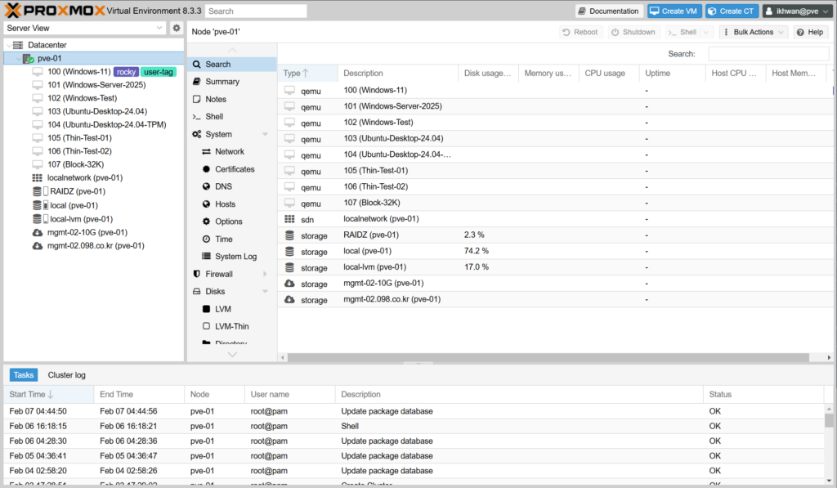Open the Summary menu item
The height and width of the screenshot is (488, 837).
point(222,82)
